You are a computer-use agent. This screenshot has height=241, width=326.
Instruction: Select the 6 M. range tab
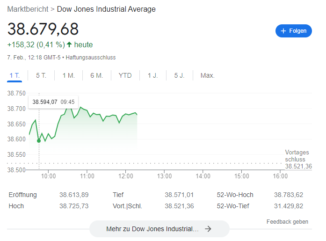97,75
